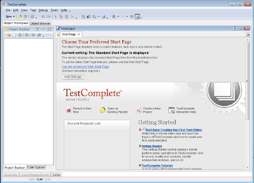254x183 pixels.
Task: Close the Start Page tab
Action: pyautogui.click(x=79, y=34)
